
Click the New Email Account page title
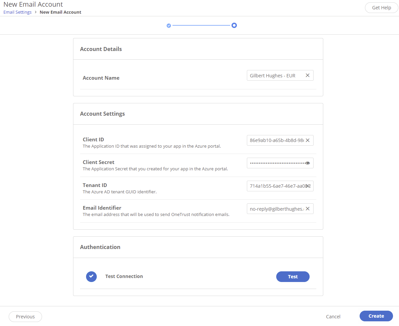33,4
